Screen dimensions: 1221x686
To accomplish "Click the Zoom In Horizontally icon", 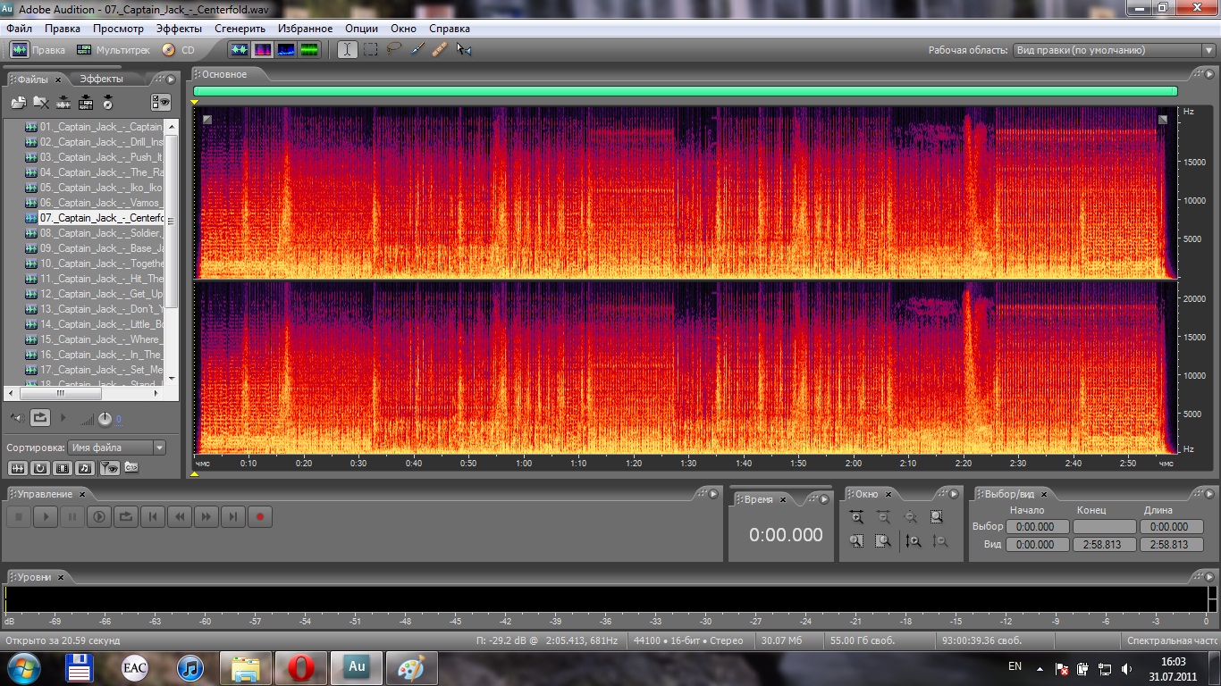I will 856,516.
